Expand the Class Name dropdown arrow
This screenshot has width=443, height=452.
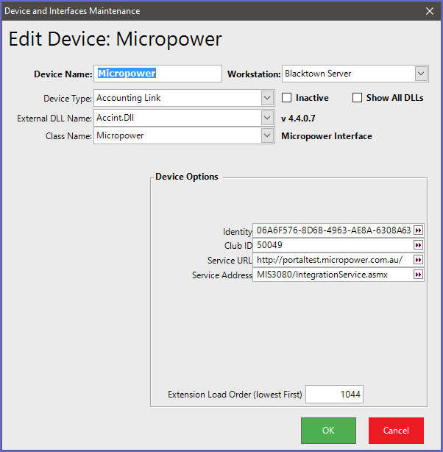[267, 135]
